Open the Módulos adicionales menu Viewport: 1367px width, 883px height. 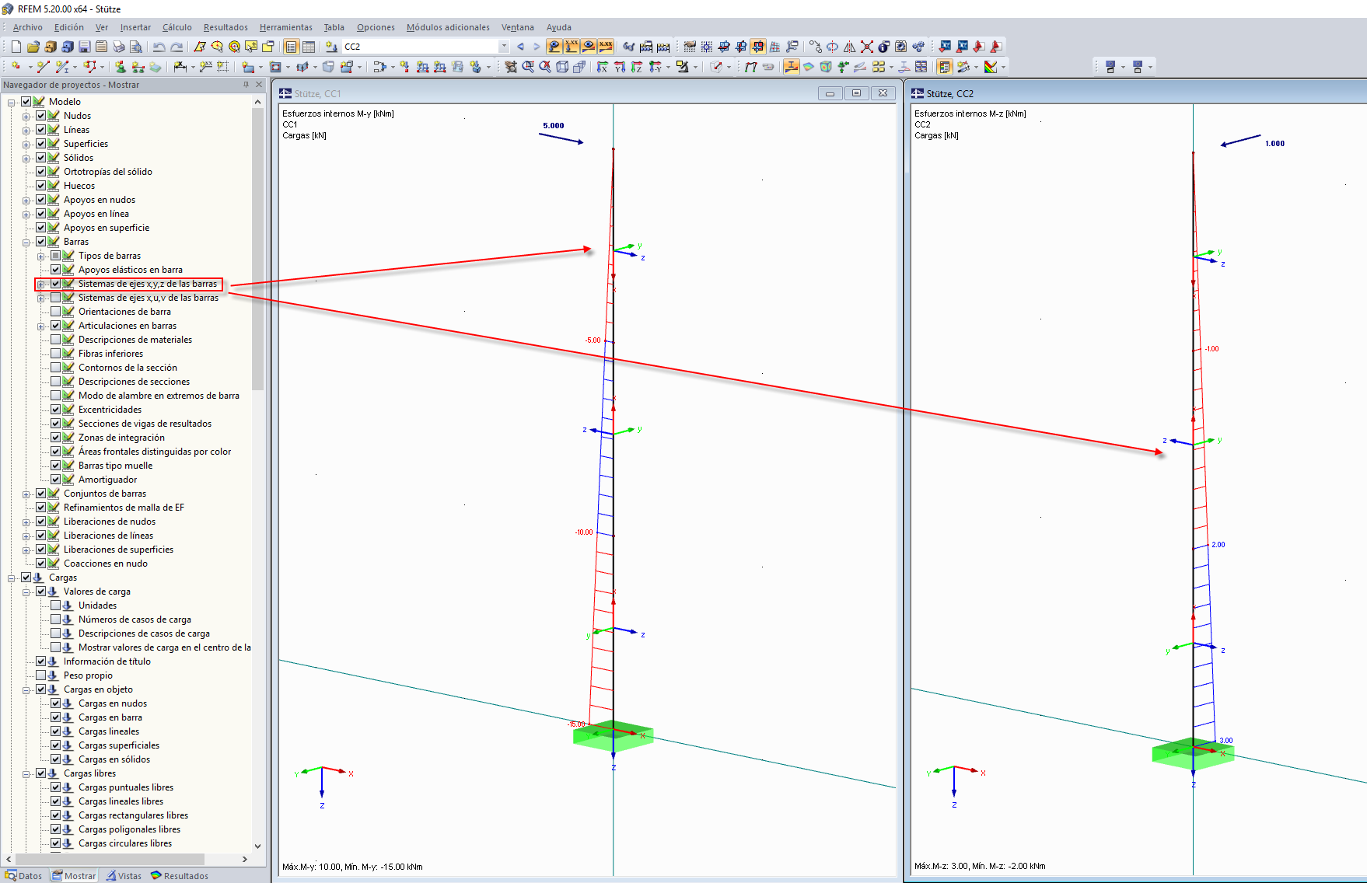[x=448, y=27]
